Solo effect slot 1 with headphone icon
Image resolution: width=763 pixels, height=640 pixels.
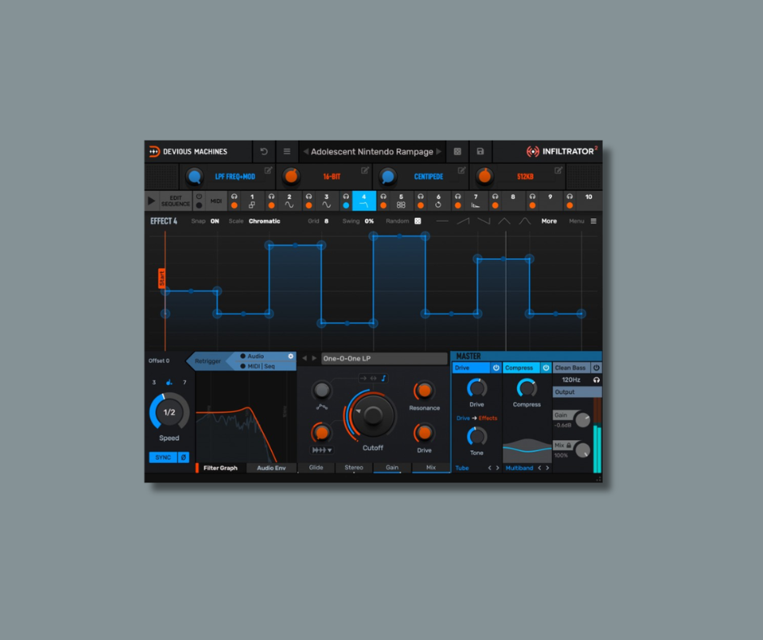[x=234, y=197]
